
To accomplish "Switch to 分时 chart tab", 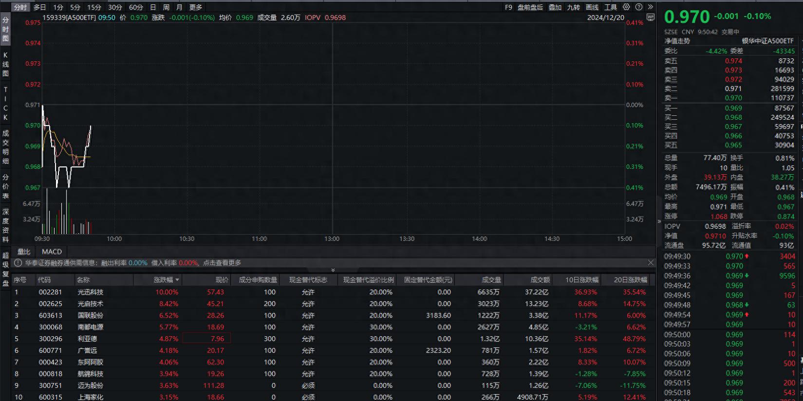I will pyautogui.click(x=20, y=7).
